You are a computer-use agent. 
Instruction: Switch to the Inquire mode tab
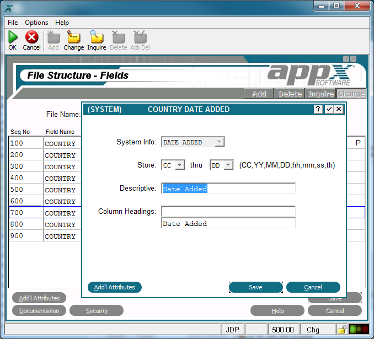321,94
